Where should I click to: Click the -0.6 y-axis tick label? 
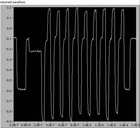coord(9,91)
